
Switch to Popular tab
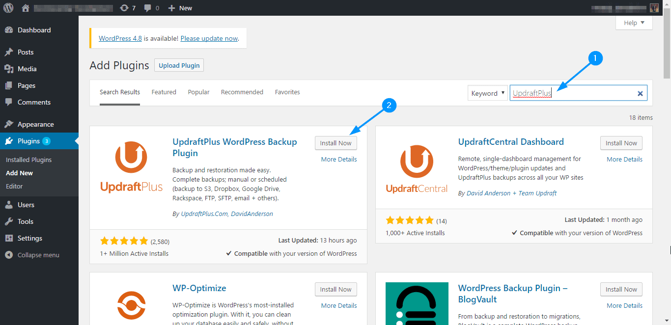pyautogui.click(x=198, y=92)
